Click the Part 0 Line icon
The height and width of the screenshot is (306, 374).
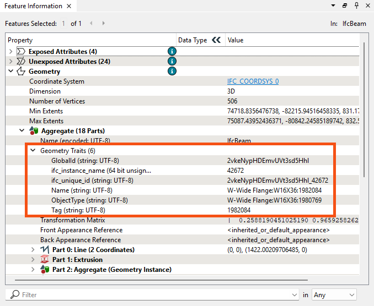pos(45,250)
